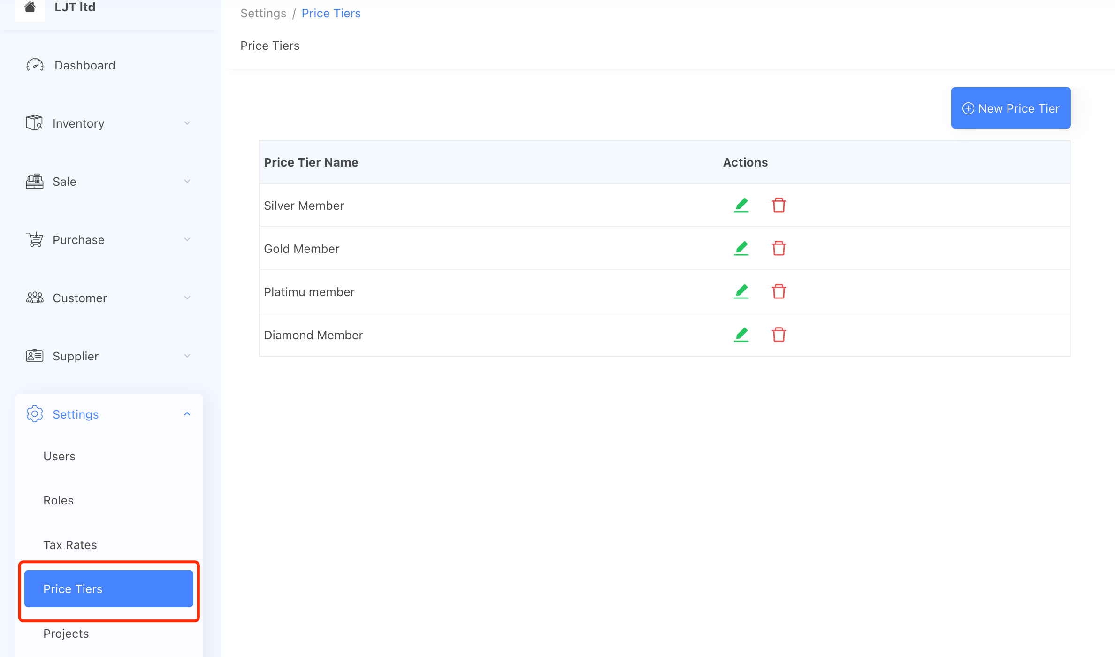Expand the Inventory sidebar section

point(187,123)
